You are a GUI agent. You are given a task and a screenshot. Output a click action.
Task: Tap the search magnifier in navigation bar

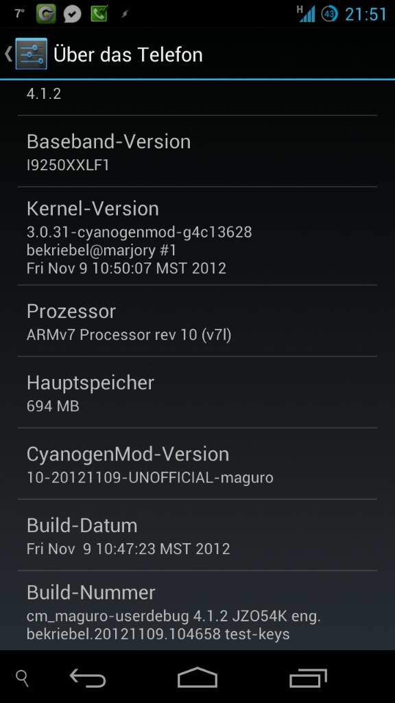point(22,678)
